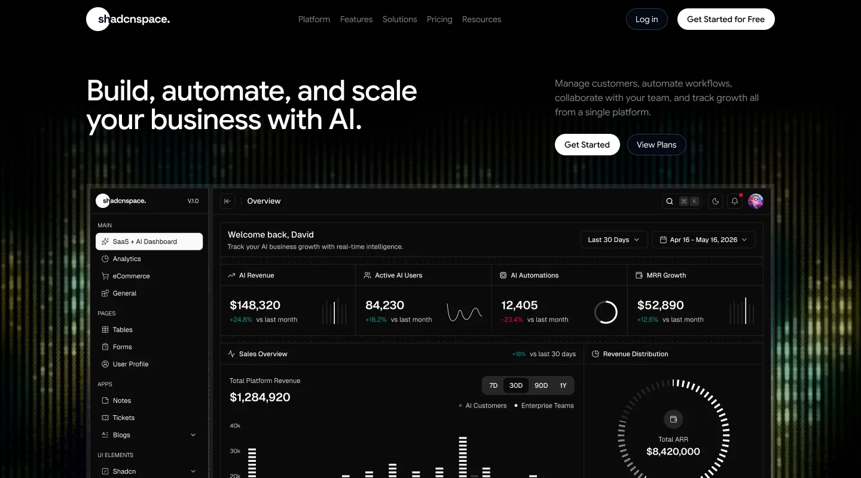This screenshot has width=861, height=478.
Task: Go to the Pricing nav item
Action: pos(439,19)
